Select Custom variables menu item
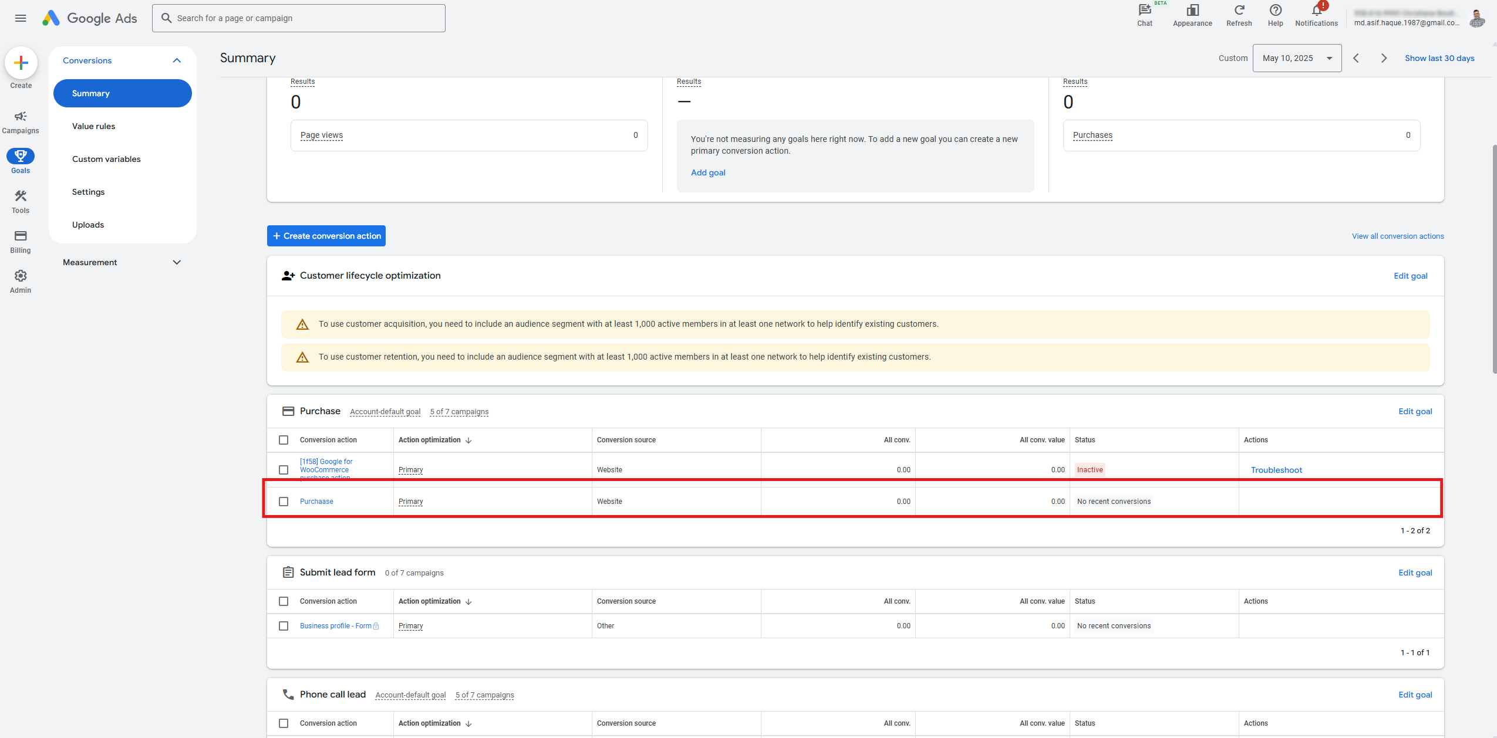This screenshot has width=1497, height=738. click(106, 159)
